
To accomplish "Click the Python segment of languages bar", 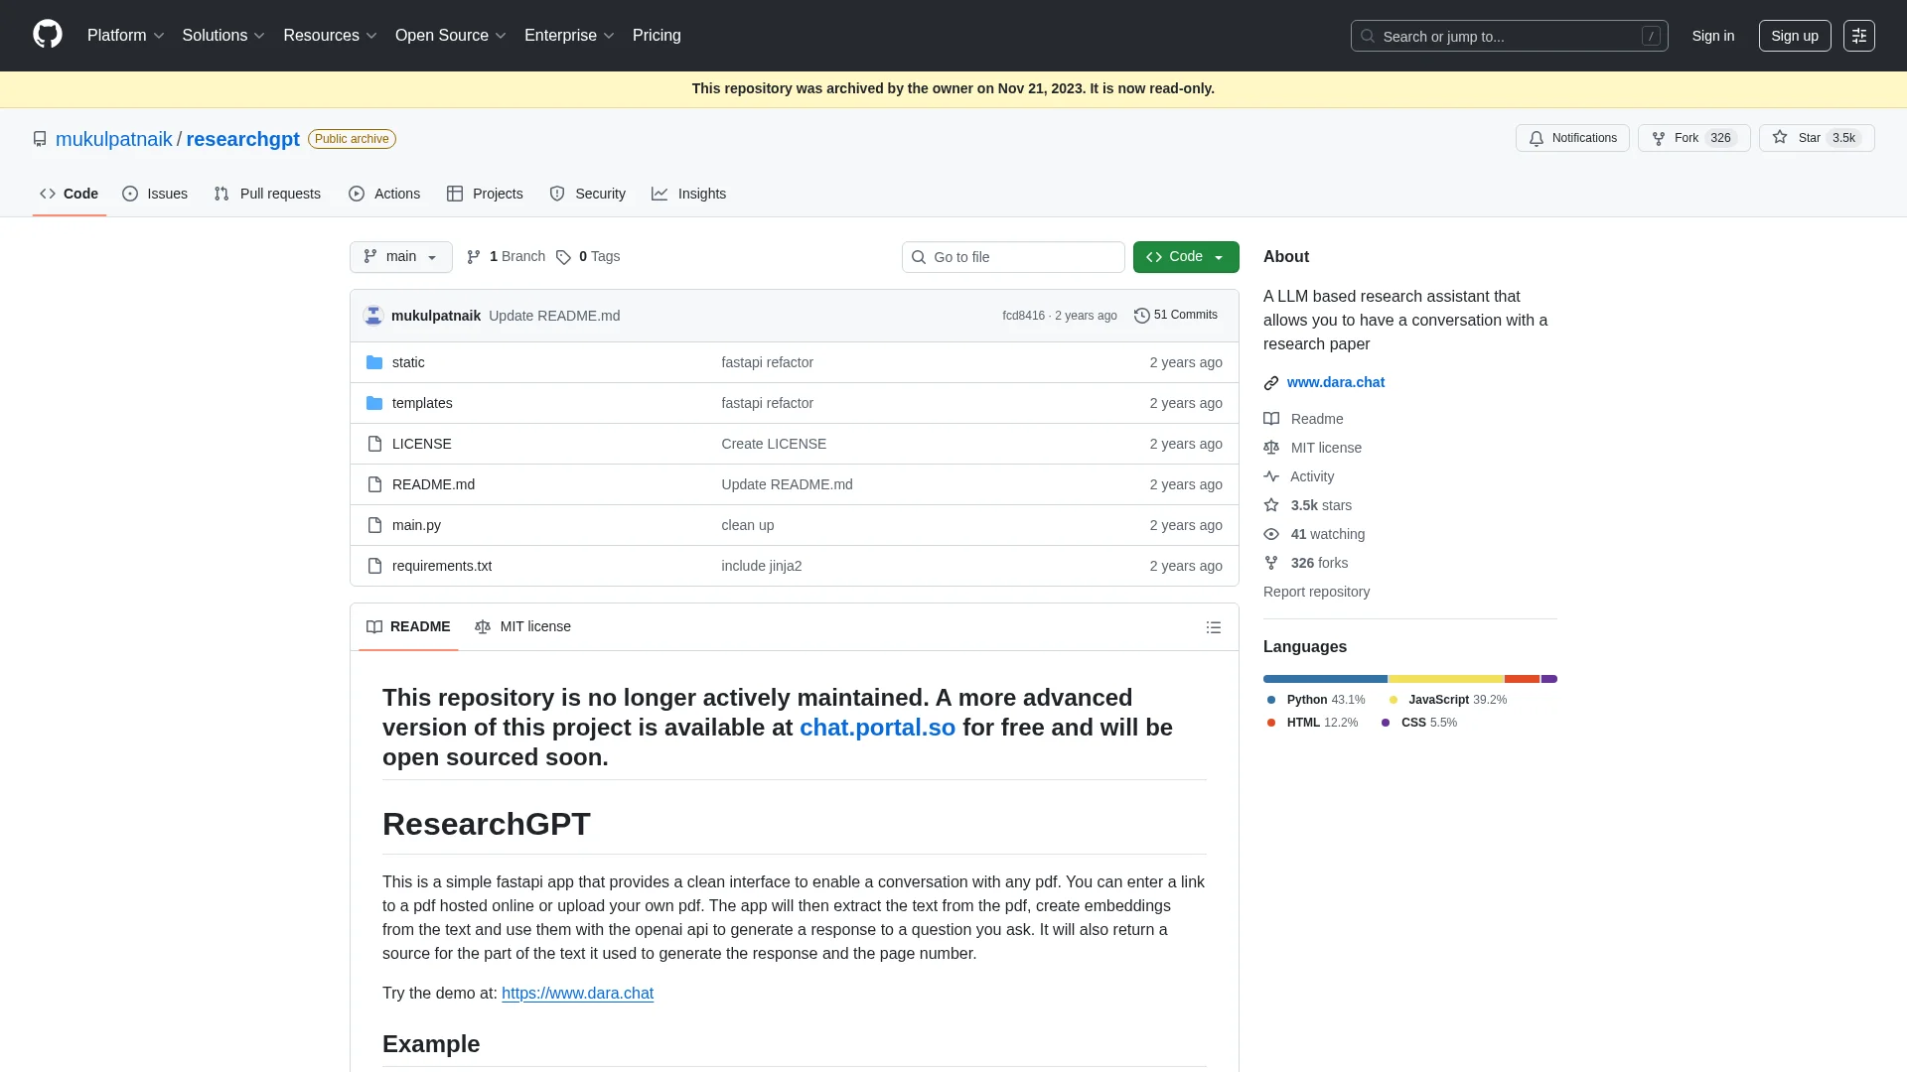I will point(1324,679).
